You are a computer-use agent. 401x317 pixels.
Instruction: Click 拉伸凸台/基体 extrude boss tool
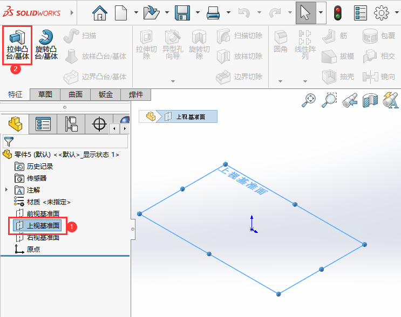tap(17, 45)
